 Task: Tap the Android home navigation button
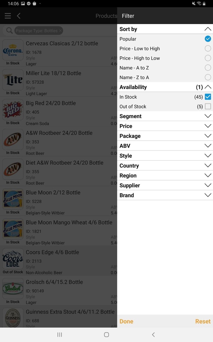pos(106,335)
